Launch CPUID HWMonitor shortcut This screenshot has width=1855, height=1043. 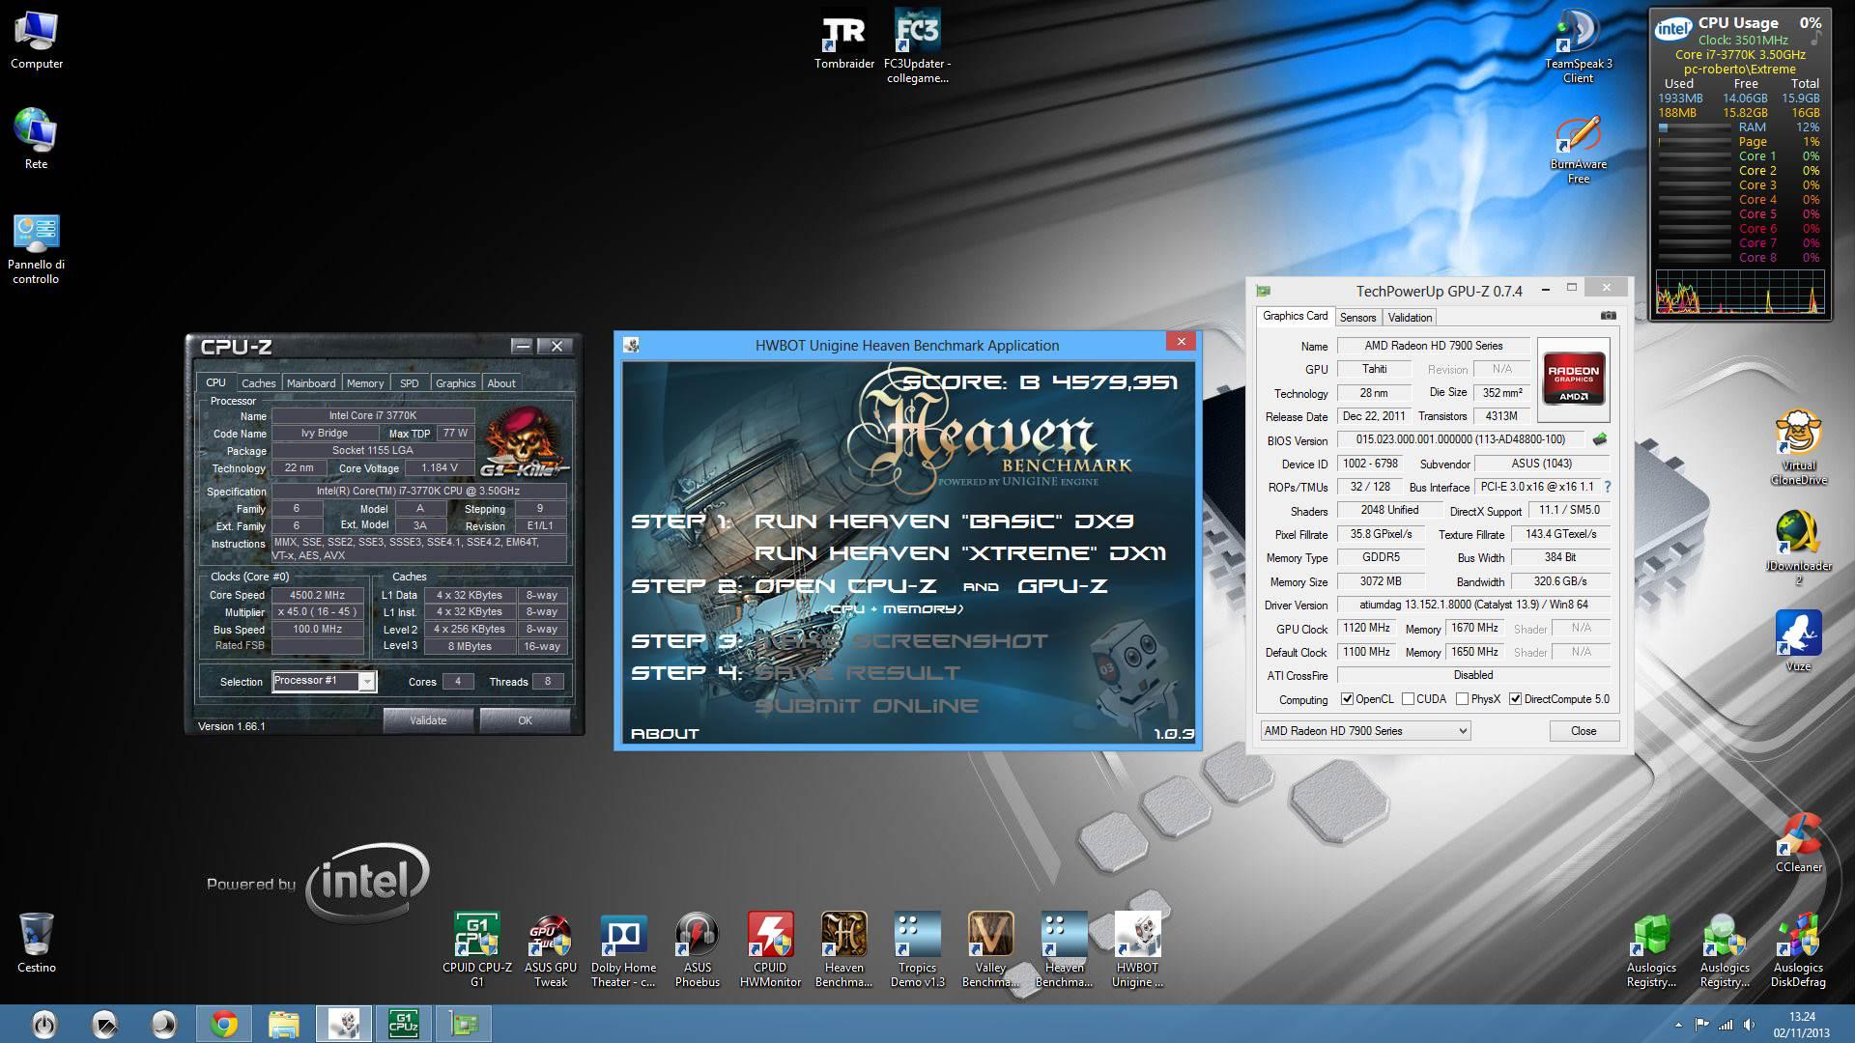(770, 950)
